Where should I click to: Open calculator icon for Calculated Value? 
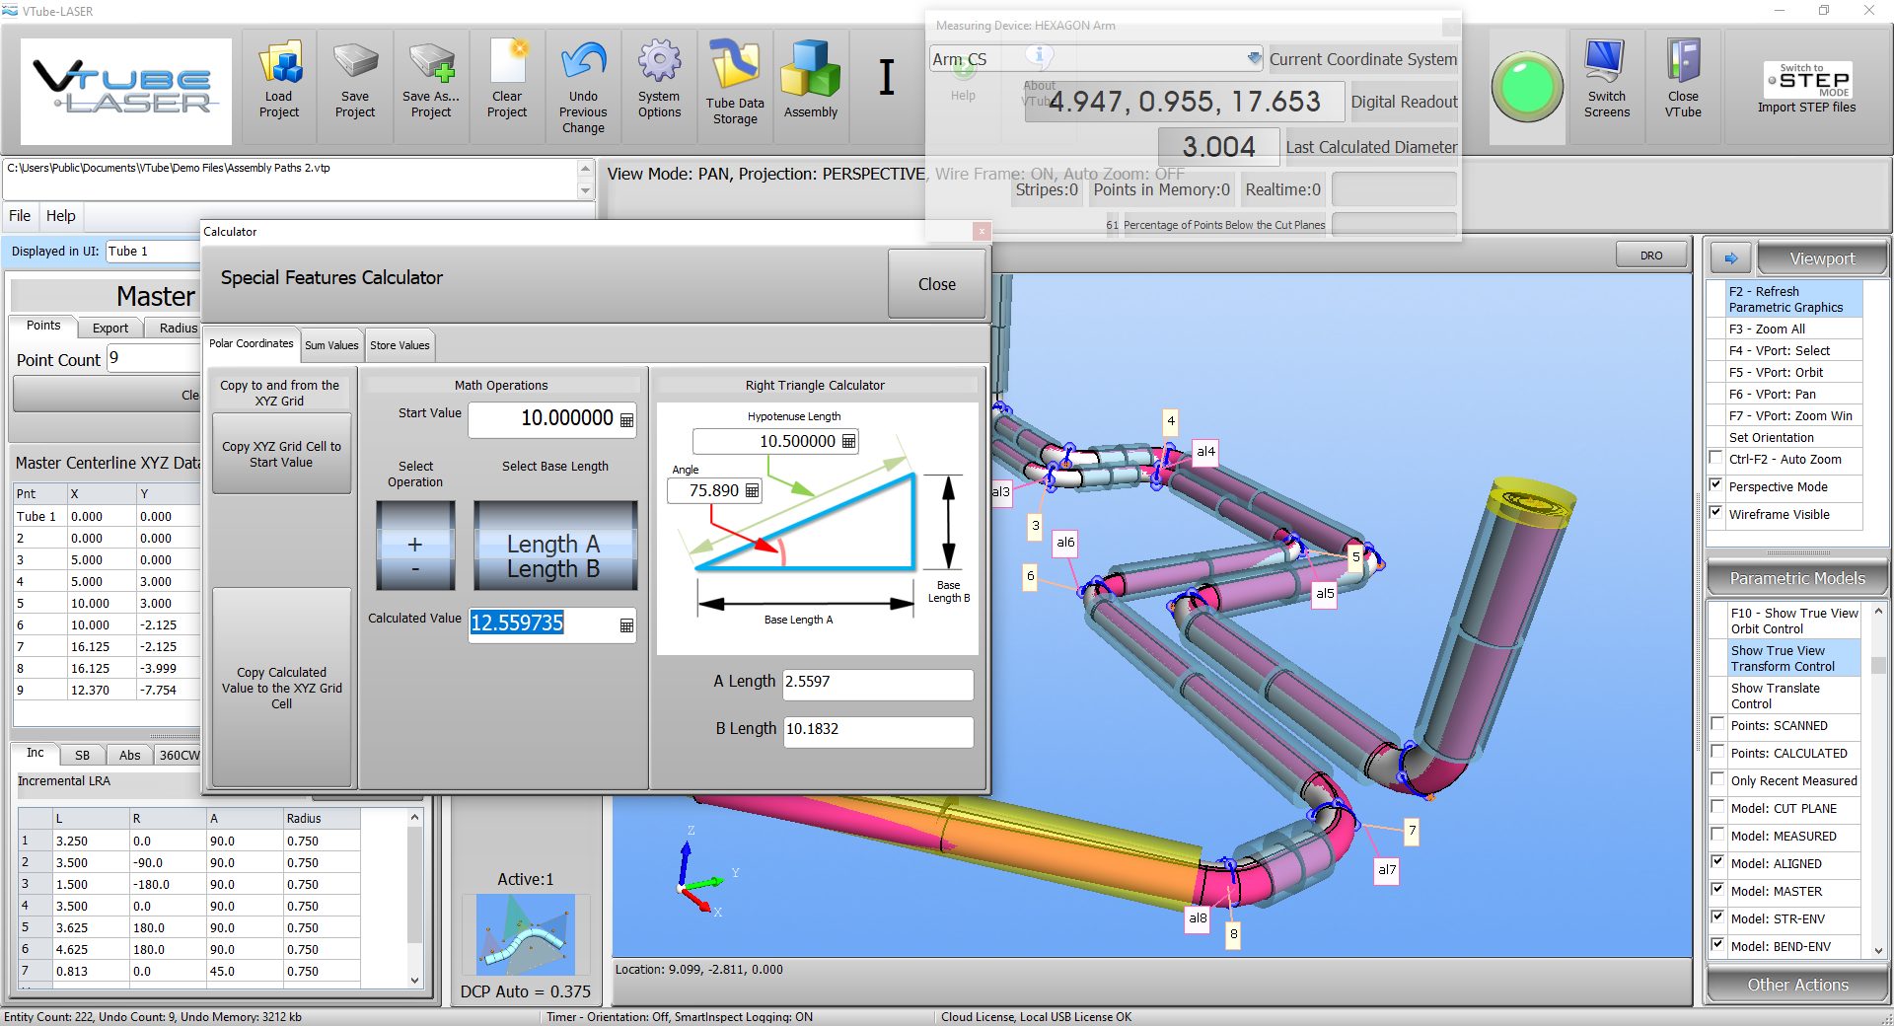point(626,625)
